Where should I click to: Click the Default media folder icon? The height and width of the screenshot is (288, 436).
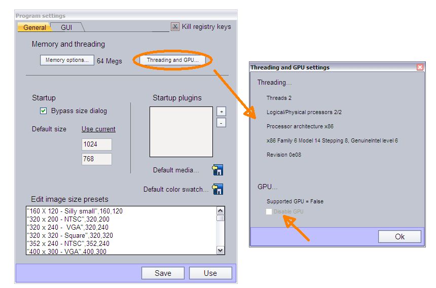pos(217,170)
